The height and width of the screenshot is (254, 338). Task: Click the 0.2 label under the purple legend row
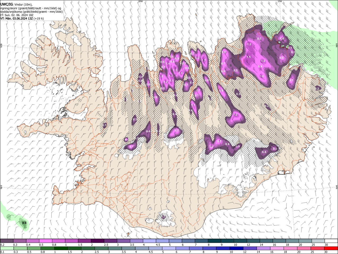point(2,245)
